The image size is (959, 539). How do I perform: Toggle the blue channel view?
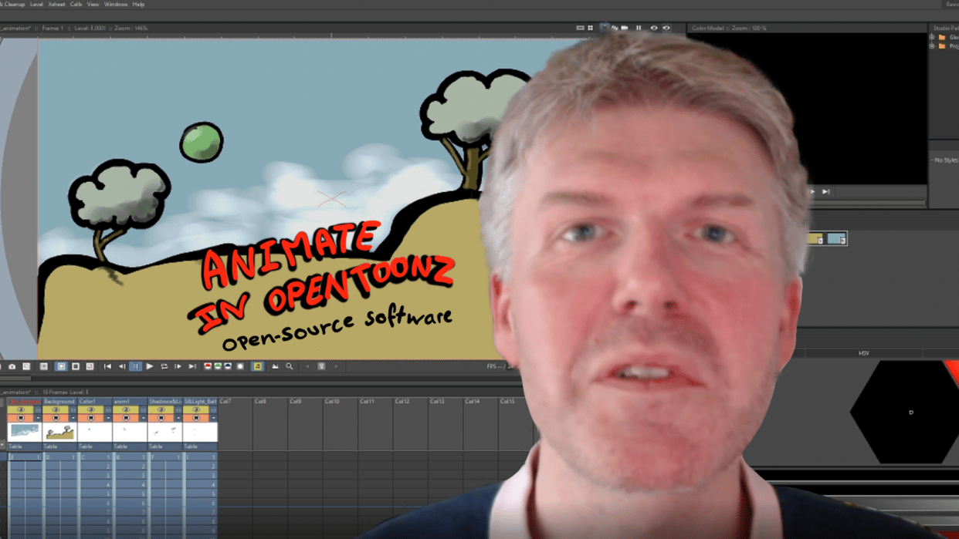(x=228, y=366)
